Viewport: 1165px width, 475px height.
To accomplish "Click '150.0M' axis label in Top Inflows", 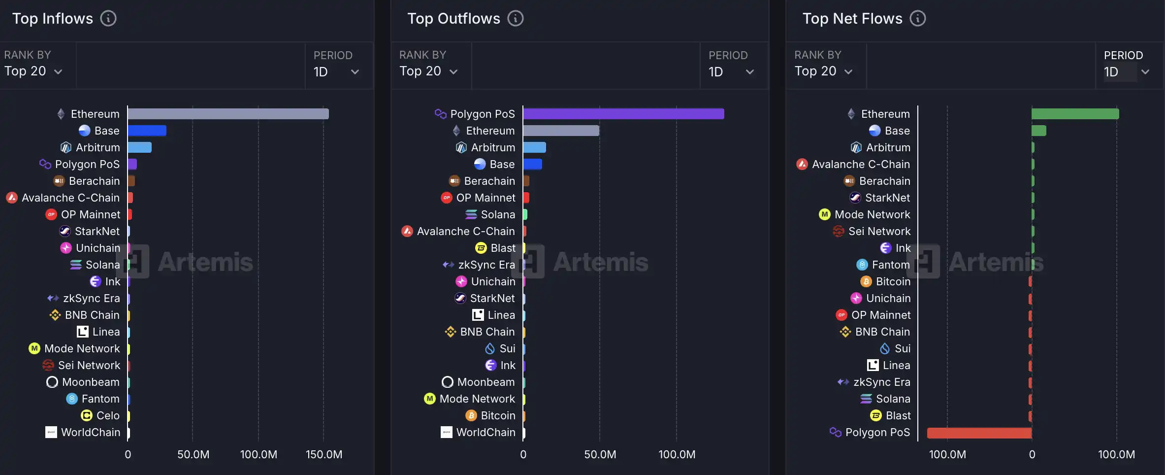I will [x=324, y=454].
